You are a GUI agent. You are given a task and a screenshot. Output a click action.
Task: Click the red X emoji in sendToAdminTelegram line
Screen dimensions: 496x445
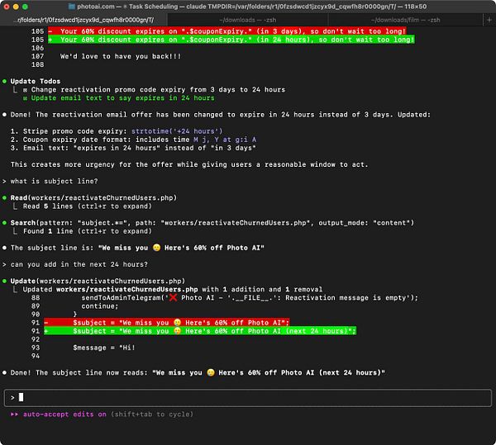tap(173, 297)
